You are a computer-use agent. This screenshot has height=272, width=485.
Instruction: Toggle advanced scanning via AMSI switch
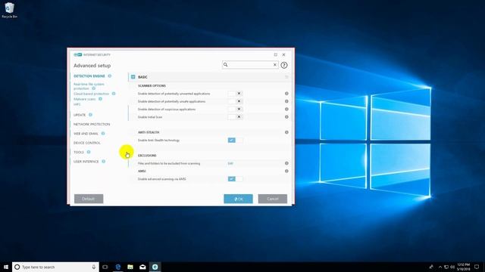point(235,179)
